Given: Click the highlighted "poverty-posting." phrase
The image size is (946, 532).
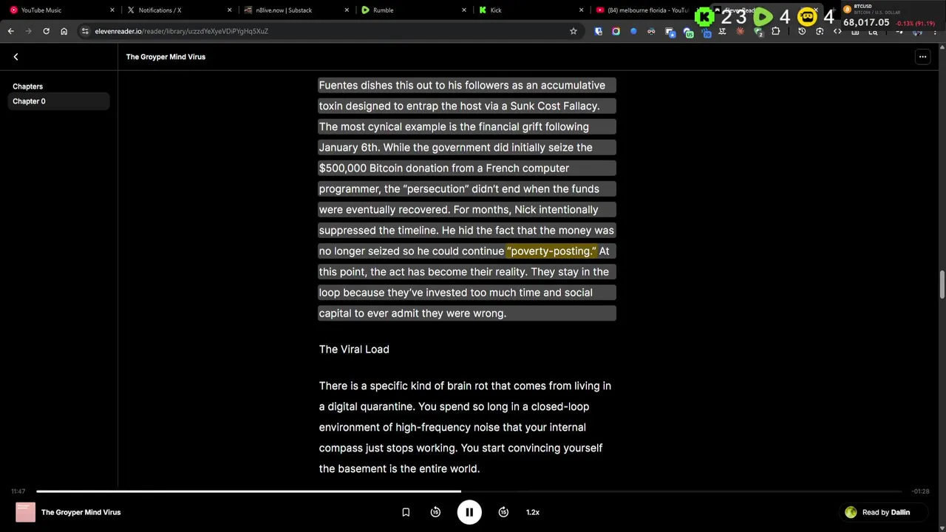Looking at the screenshot, I should [551, 251].
